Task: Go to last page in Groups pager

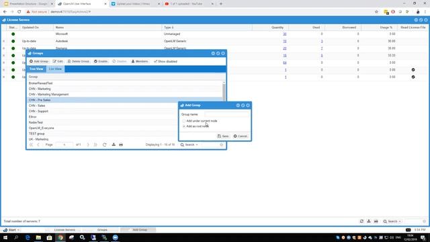Action: [95, 145]
